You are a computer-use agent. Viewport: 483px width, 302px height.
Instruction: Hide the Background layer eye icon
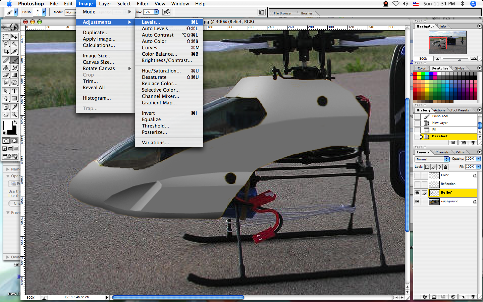[x=417, y=202]
